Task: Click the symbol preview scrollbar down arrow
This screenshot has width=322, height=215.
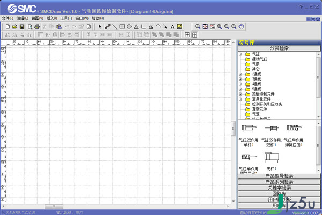Action: point(318,170)
